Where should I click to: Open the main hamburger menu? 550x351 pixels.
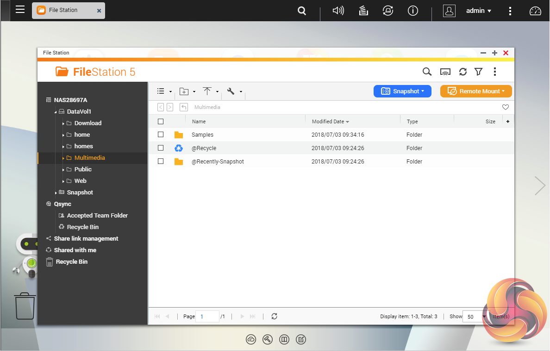tap(20, 10)
